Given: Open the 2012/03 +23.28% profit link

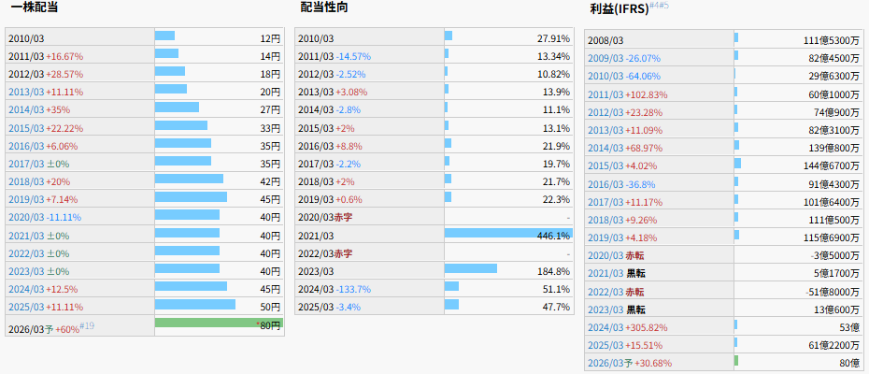Looking at the screenshot, I should click(x=605, y=112).
